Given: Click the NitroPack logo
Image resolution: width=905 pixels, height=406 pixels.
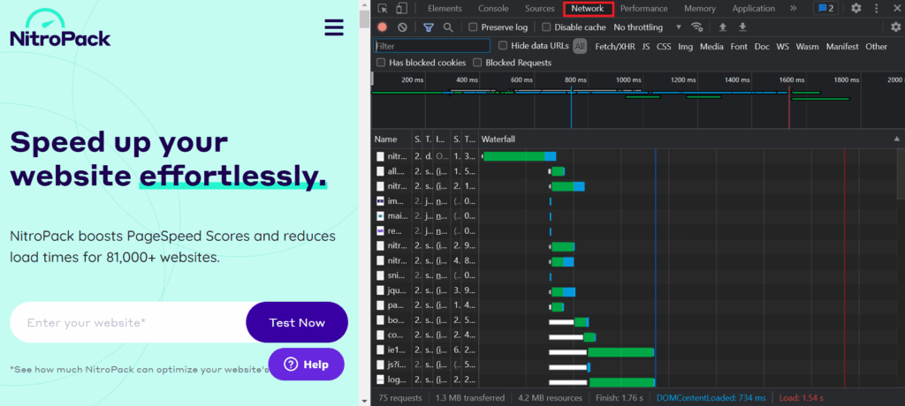Looking at the screenshot, I should tap(60, 27).
